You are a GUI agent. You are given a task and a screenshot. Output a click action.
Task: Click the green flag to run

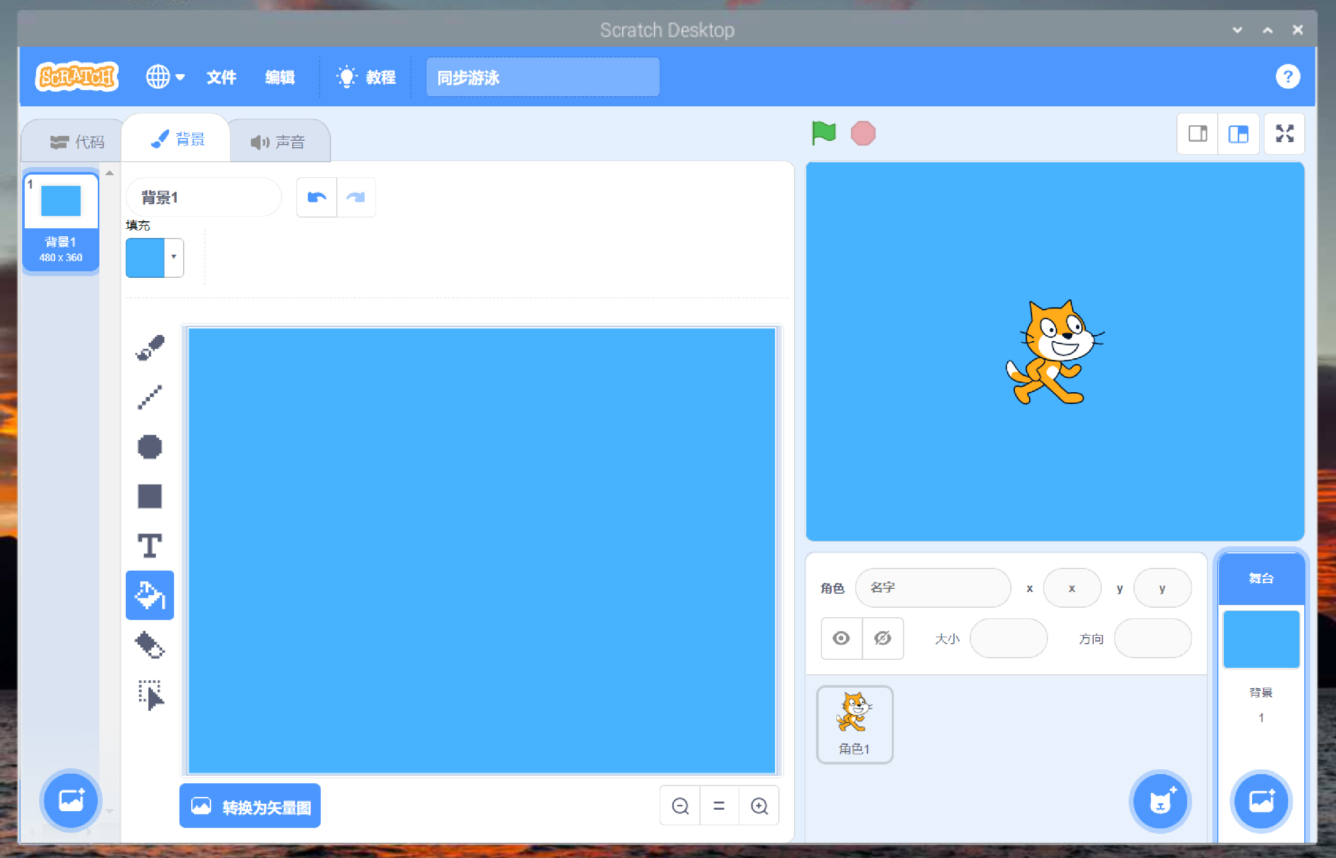[823, 134]
